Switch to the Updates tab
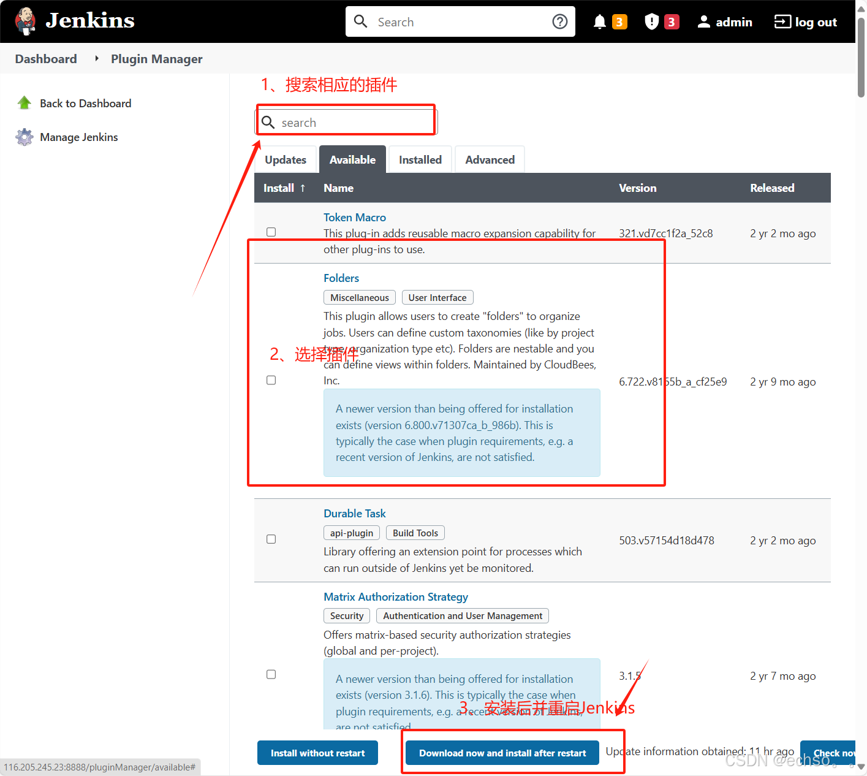This screenshot has width=867, height=776. pos(286,159)
